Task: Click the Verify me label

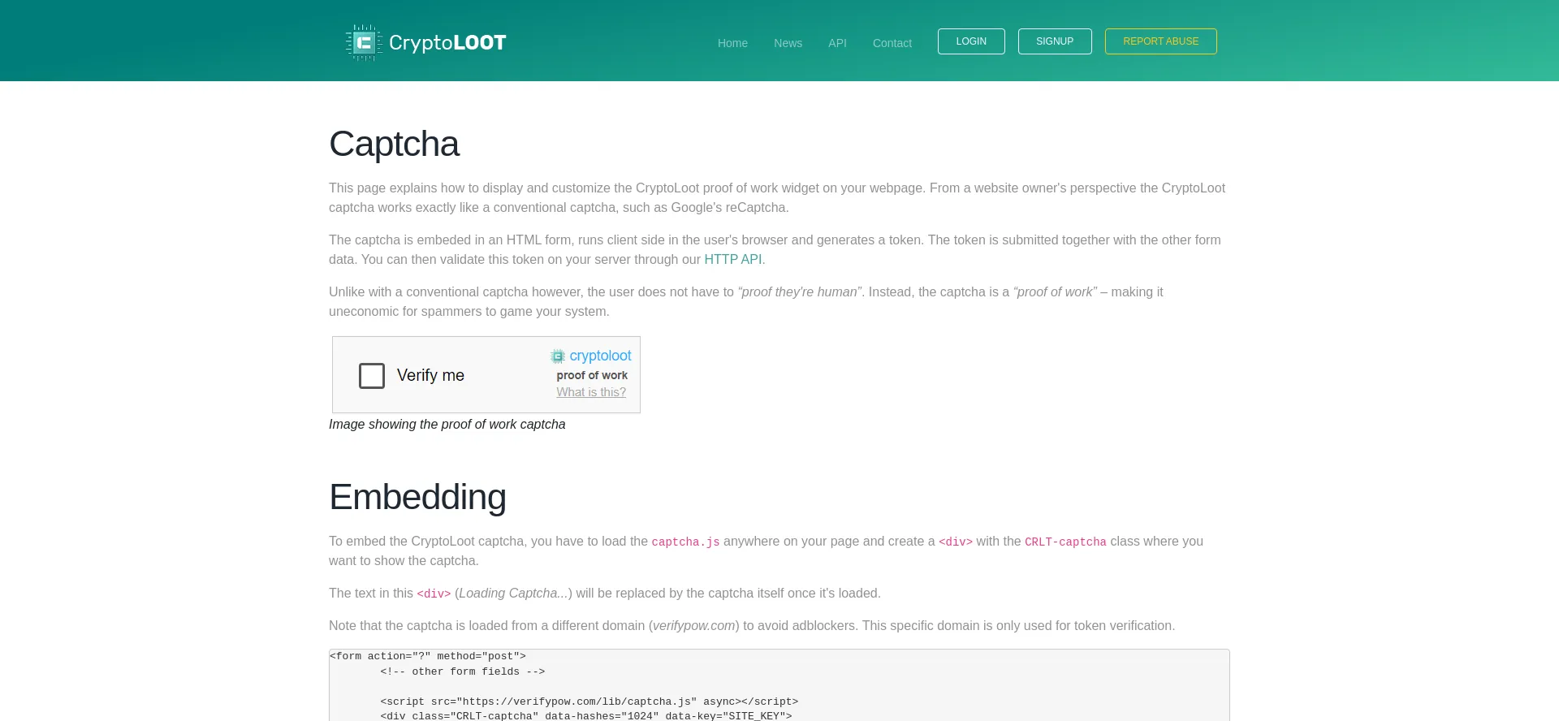Action: pos(430,375)
